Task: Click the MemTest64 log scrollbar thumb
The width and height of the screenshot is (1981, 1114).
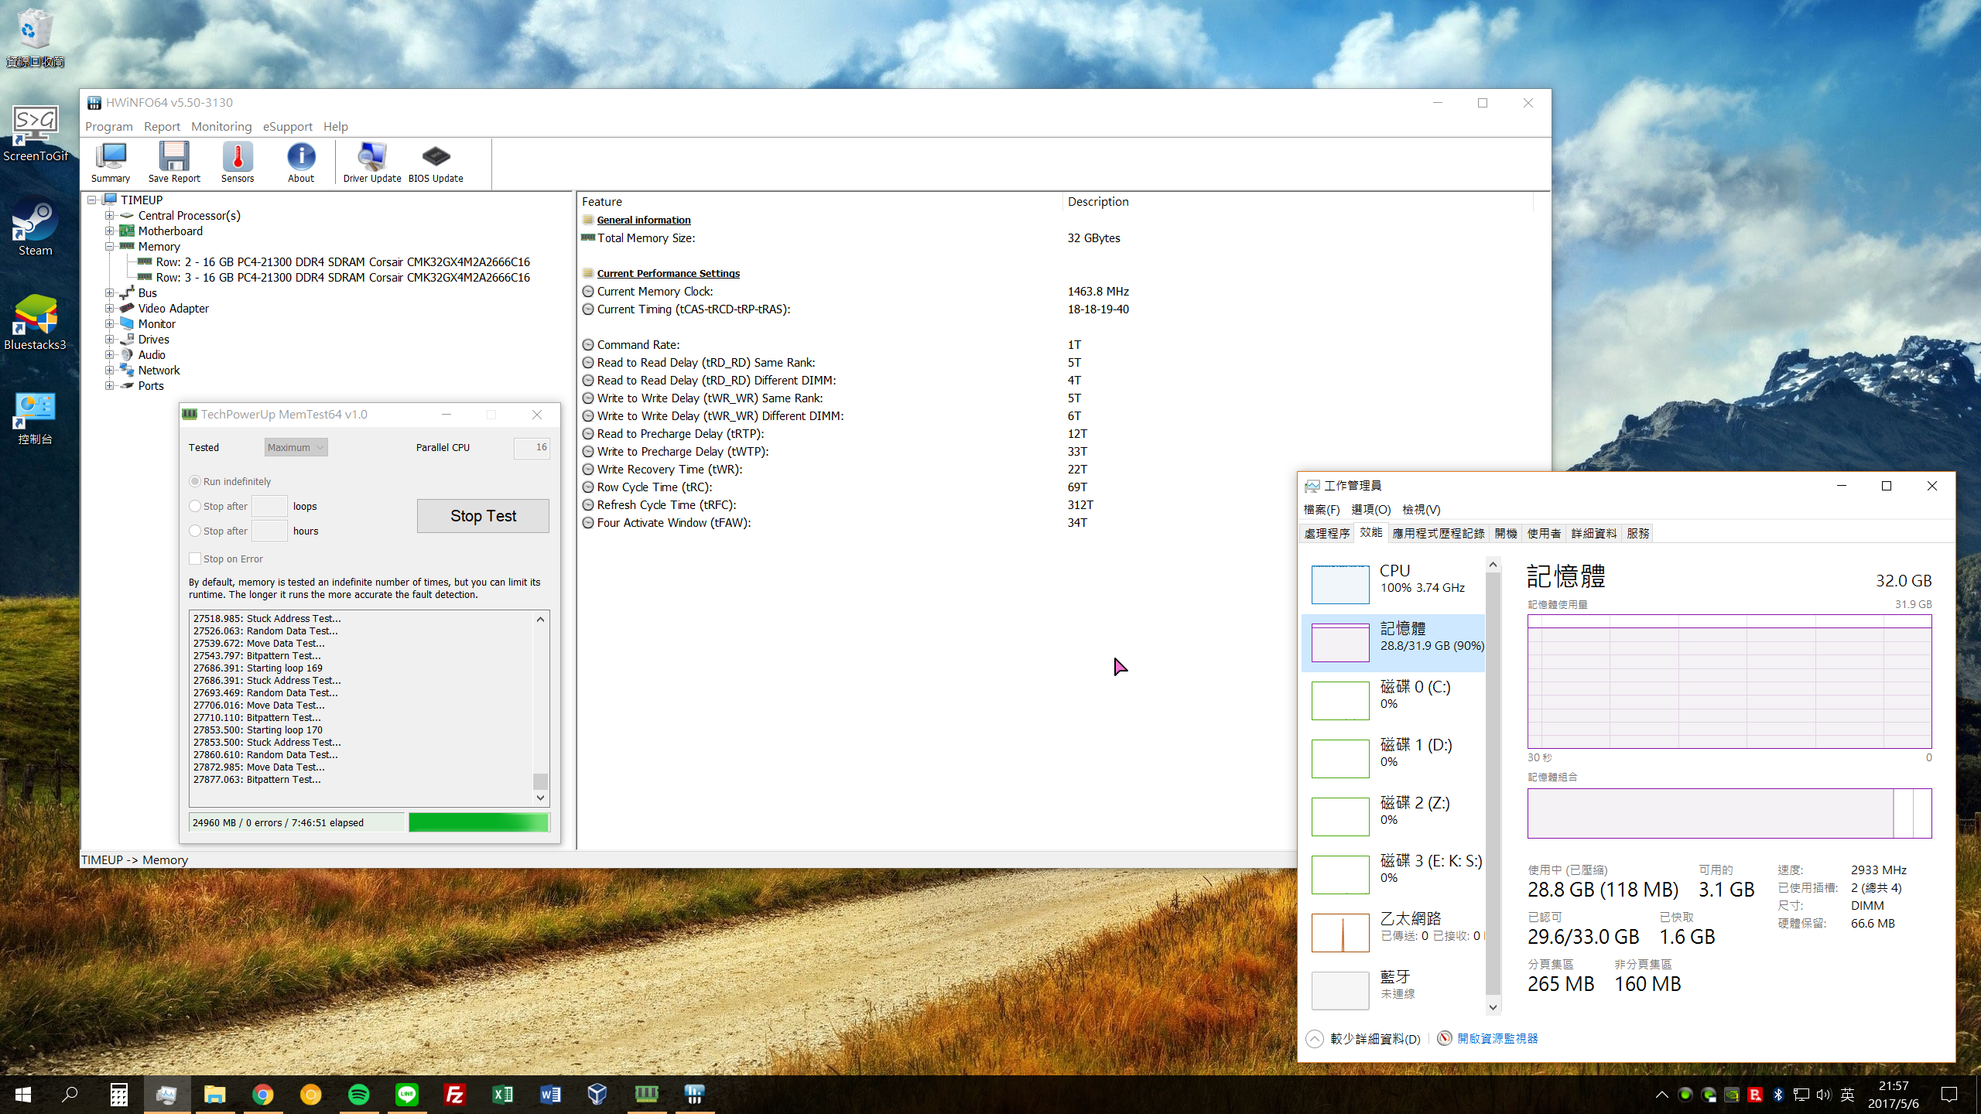Action: [x=540, y=781]
